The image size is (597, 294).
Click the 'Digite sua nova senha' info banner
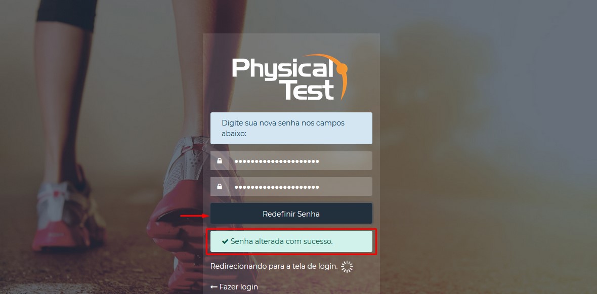(x=291, y=129)
